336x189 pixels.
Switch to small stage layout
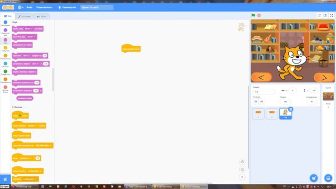(x=319, y=15)
